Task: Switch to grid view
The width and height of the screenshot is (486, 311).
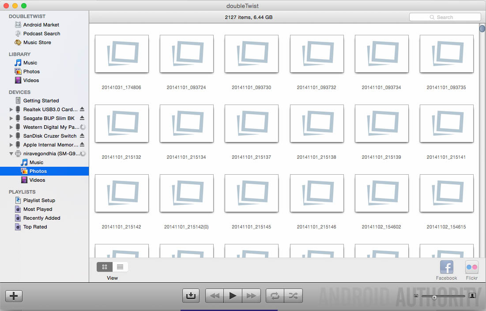Action: (x=105, y=267)
